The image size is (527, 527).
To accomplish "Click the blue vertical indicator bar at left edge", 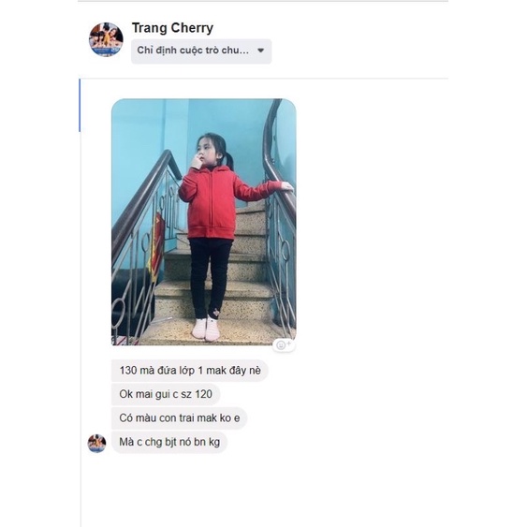I will 80,105.
